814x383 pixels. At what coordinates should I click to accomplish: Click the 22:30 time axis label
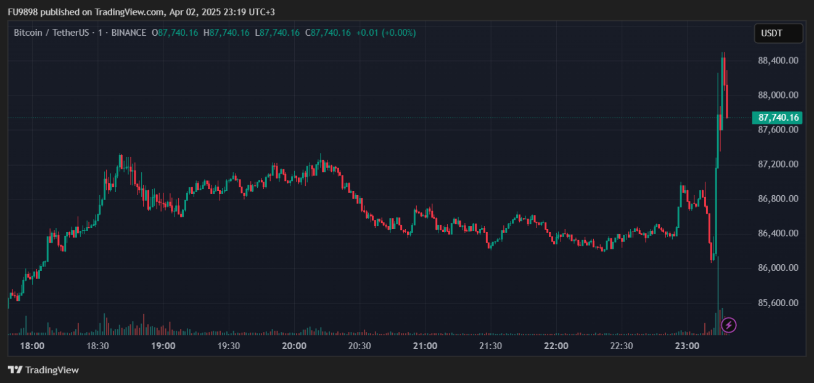[622, 346]
